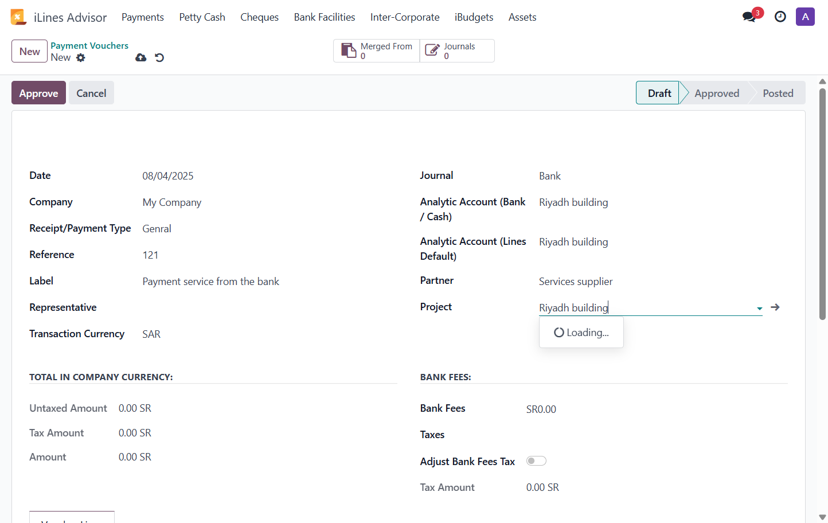Open the Partner field dropdown
Screen dimensions: 828x523
point(651,282)
